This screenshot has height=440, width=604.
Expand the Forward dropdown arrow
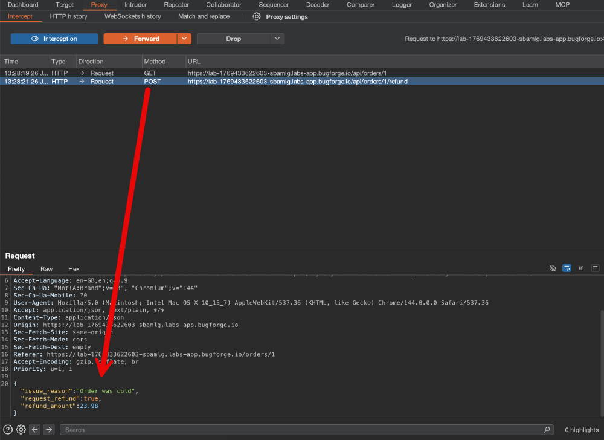pos(184,39)
